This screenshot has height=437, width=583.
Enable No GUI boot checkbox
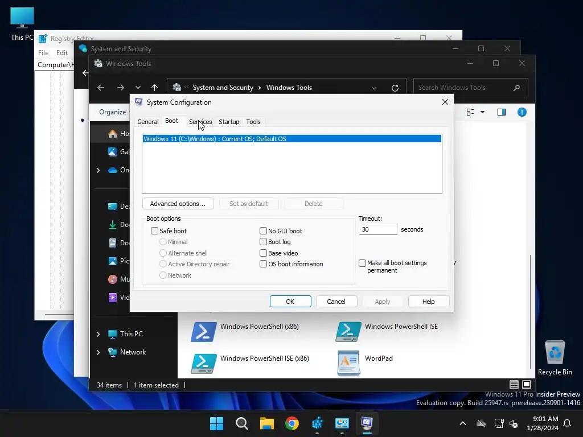pos(263,231)
